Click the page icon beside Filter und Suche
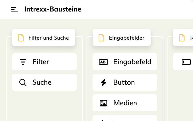 21,38
